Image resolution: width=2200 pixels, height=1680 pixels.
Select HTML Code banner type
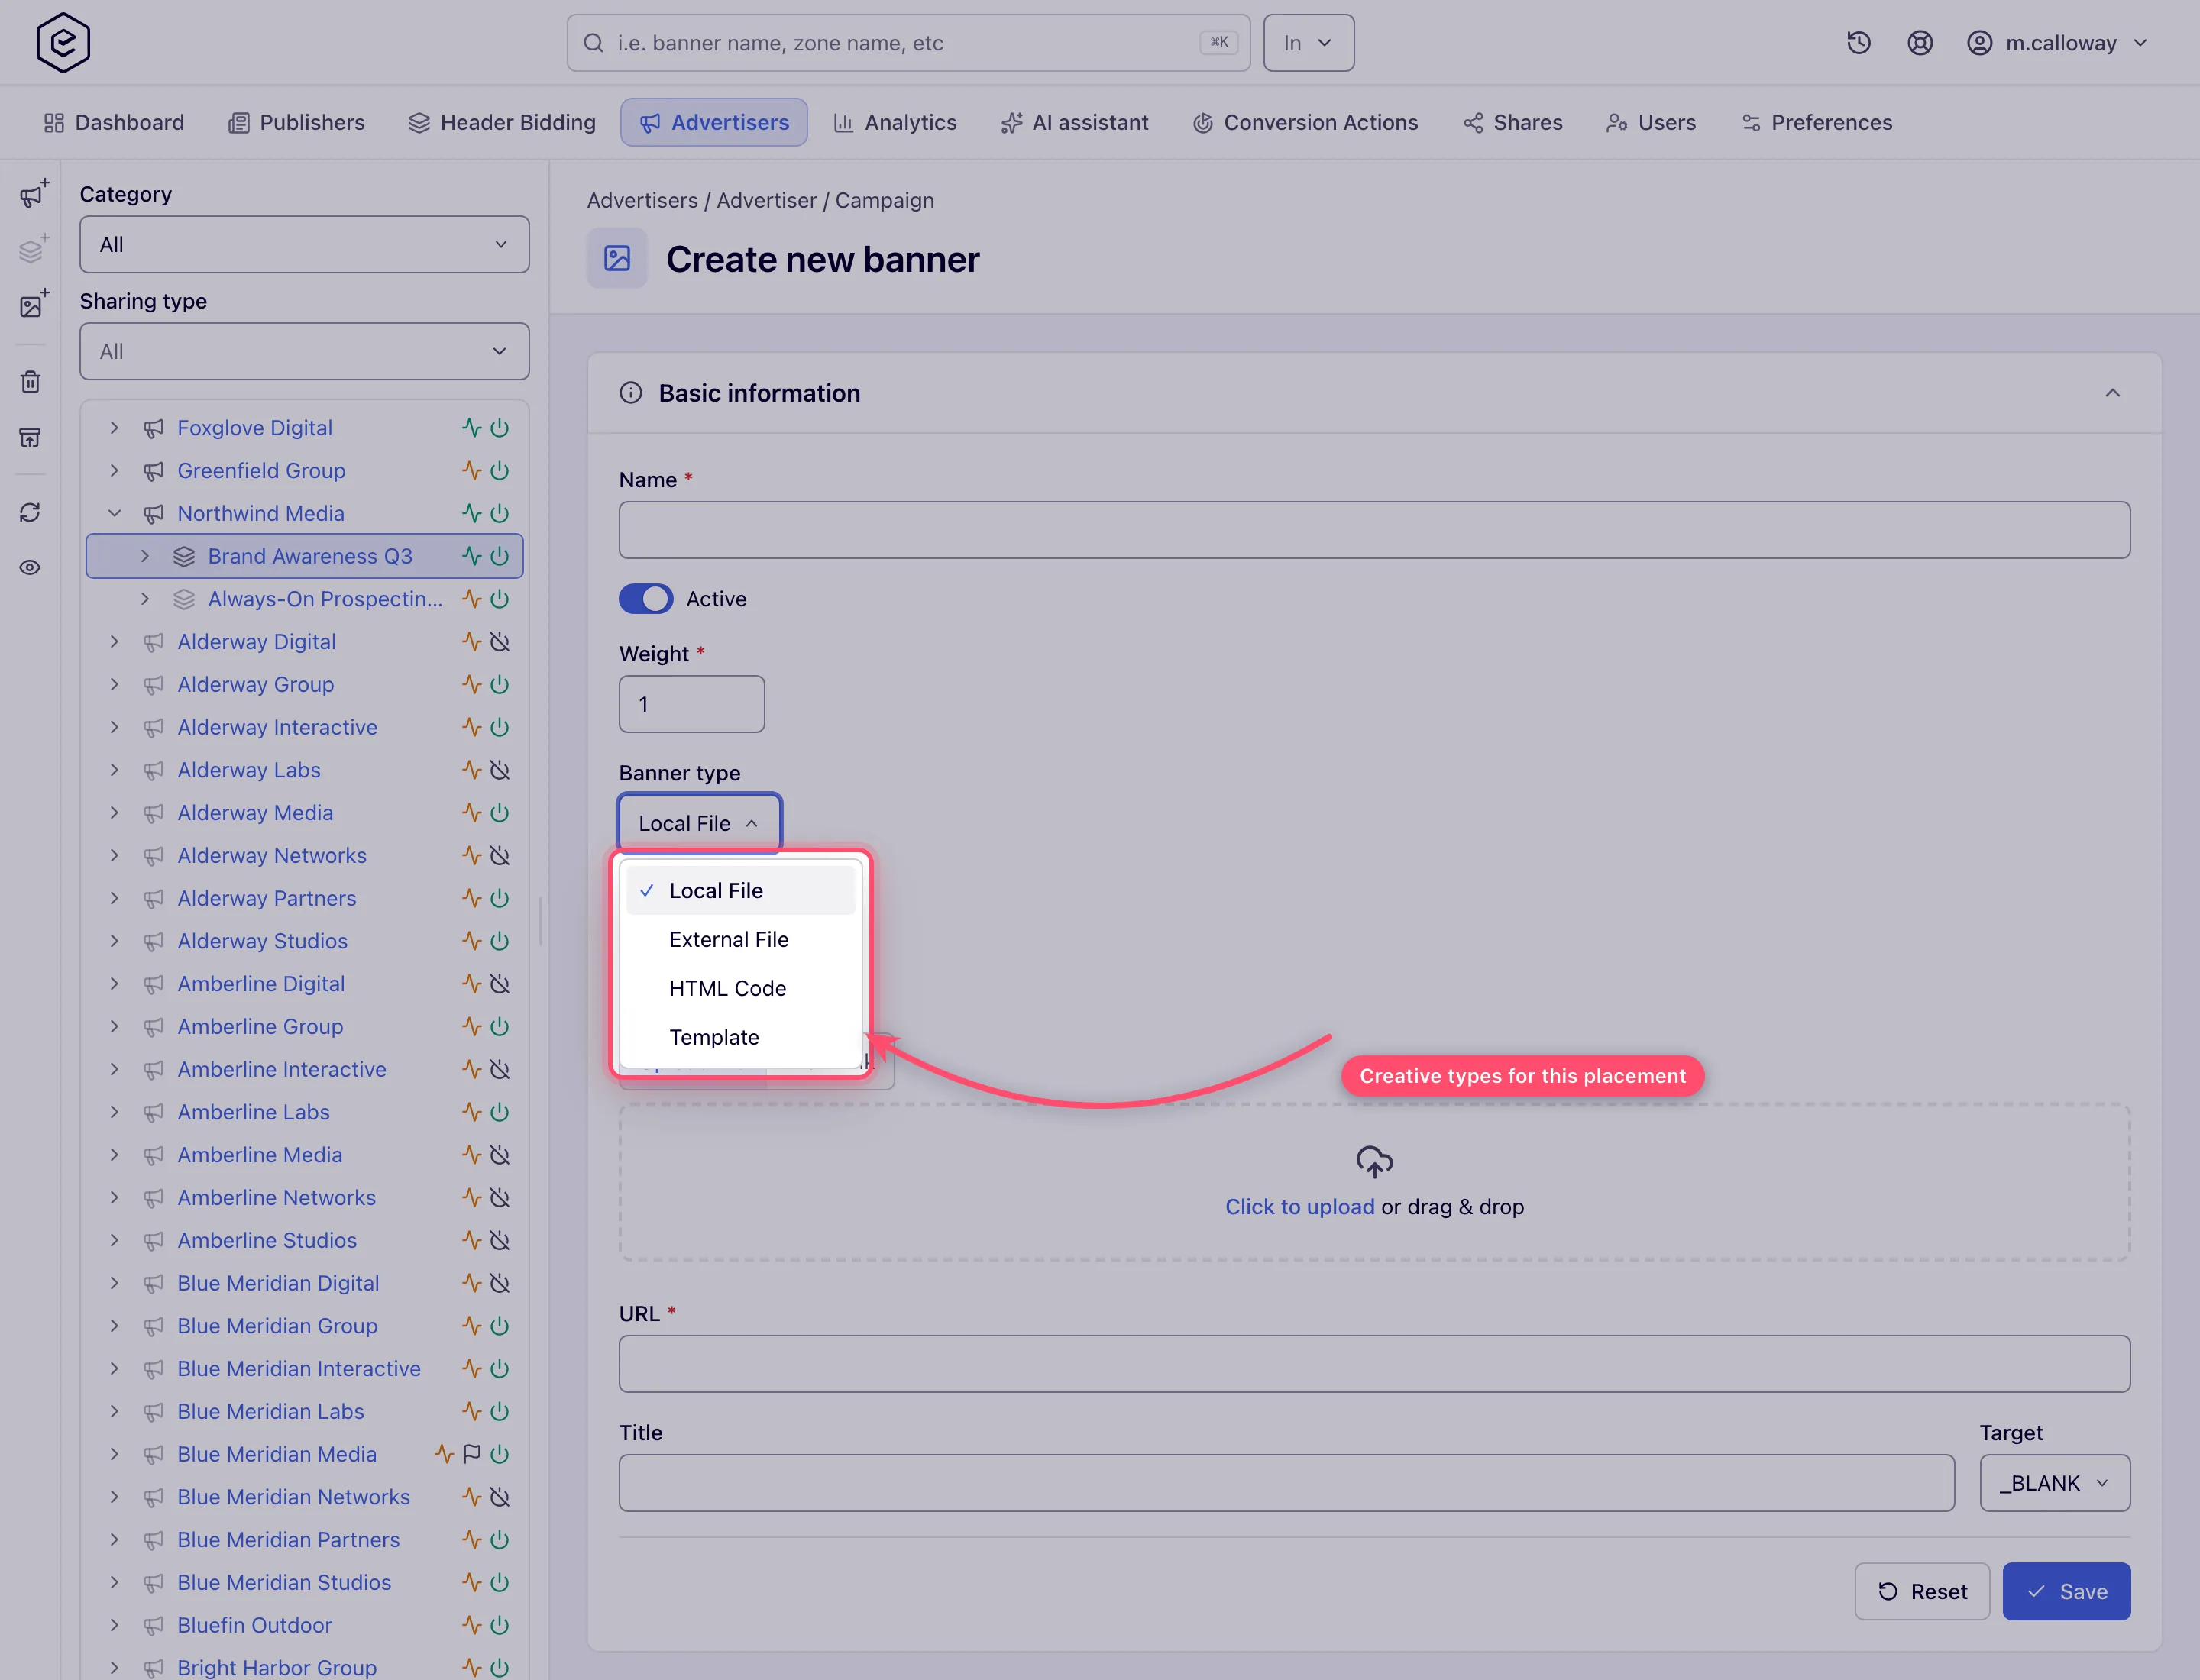[x=740, y=989]
